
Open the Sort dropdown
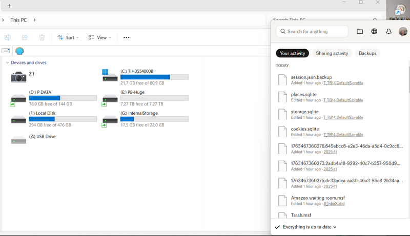pyautogui.click(x=68, y=37)
